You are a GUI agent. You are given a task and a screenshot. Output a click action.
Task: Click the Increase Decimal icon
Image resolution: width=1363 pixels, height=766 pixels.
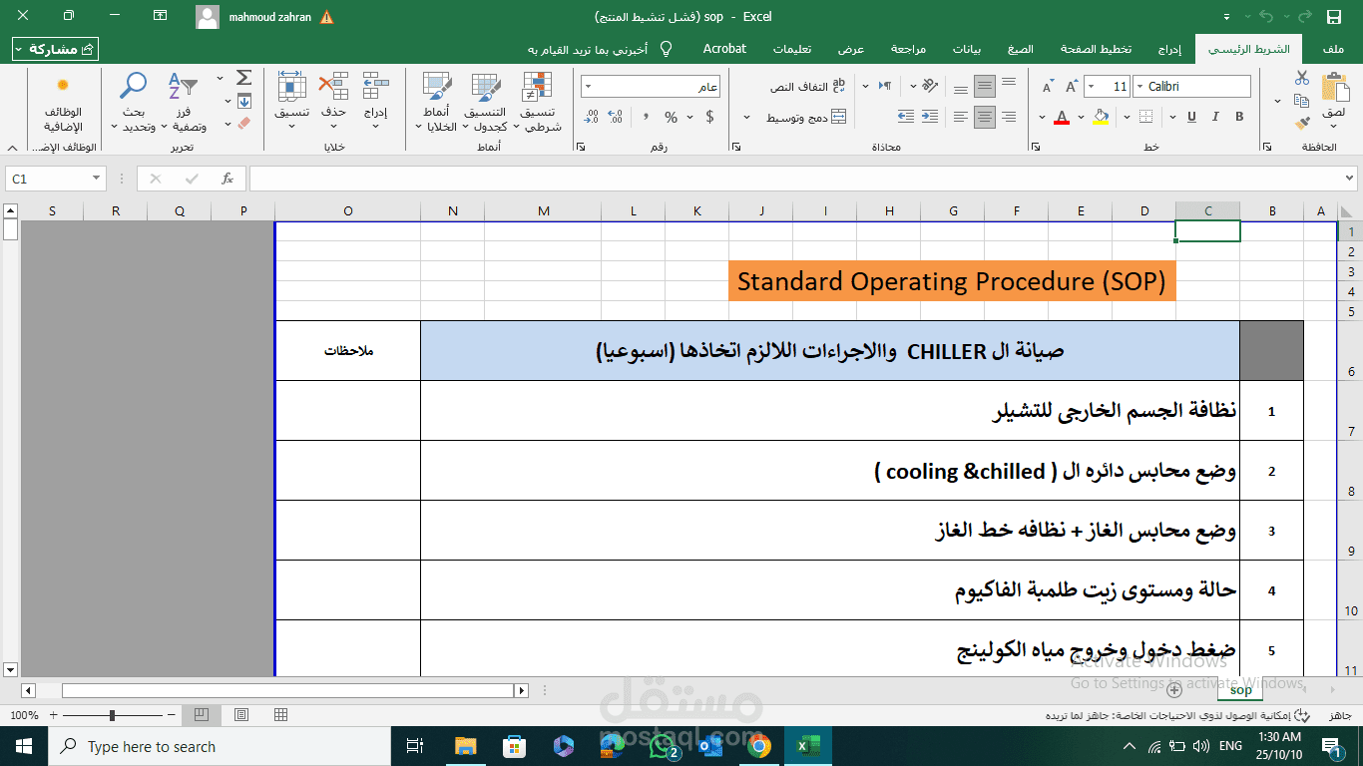point(617,117)
